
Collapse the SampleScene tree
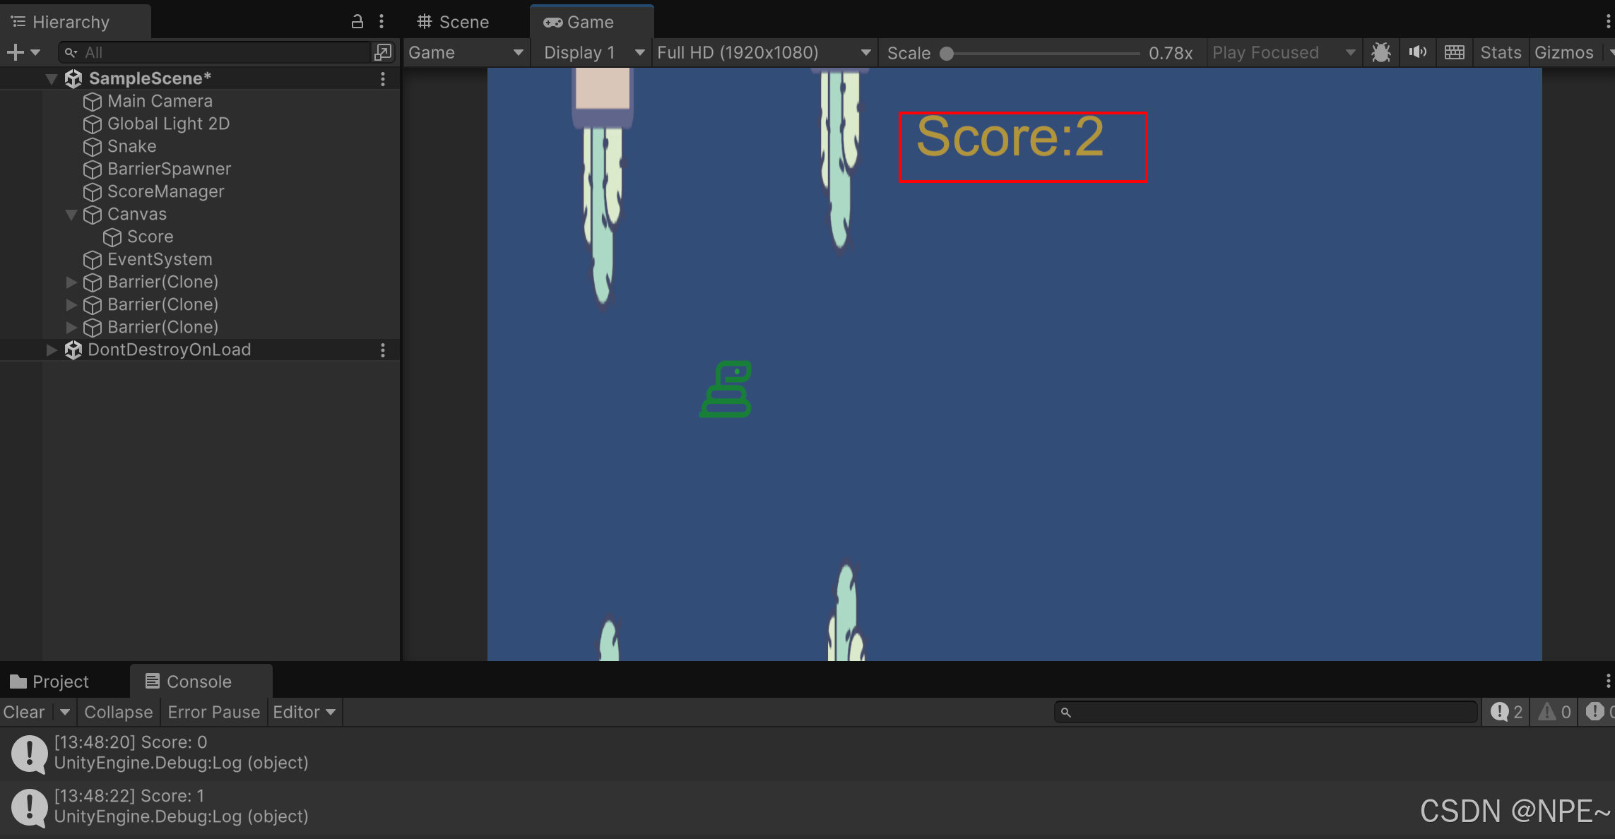(51, 78)
